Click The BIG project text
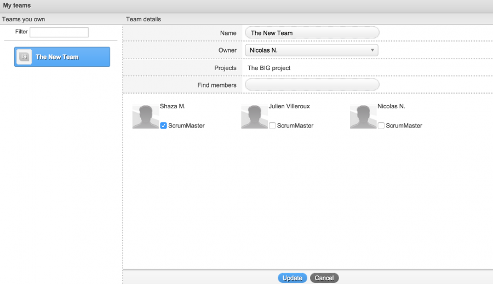Image resolution: width=493 pixels, height=284 pixels. click(269, 68)
